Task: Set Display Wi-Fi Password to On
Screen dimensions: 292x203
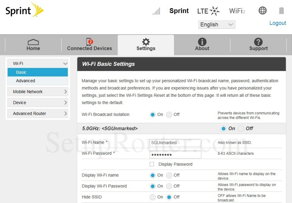Action: pyautogui.click(x=153, y=186)
